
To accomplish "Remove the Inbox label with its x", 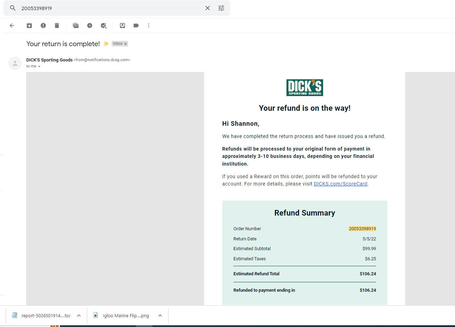I will [126, 44].
